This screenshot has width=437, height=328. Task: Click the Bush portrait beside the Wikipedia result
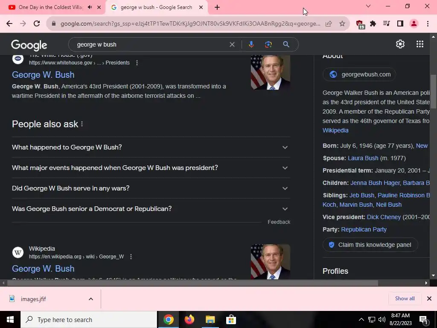(270, 262)
